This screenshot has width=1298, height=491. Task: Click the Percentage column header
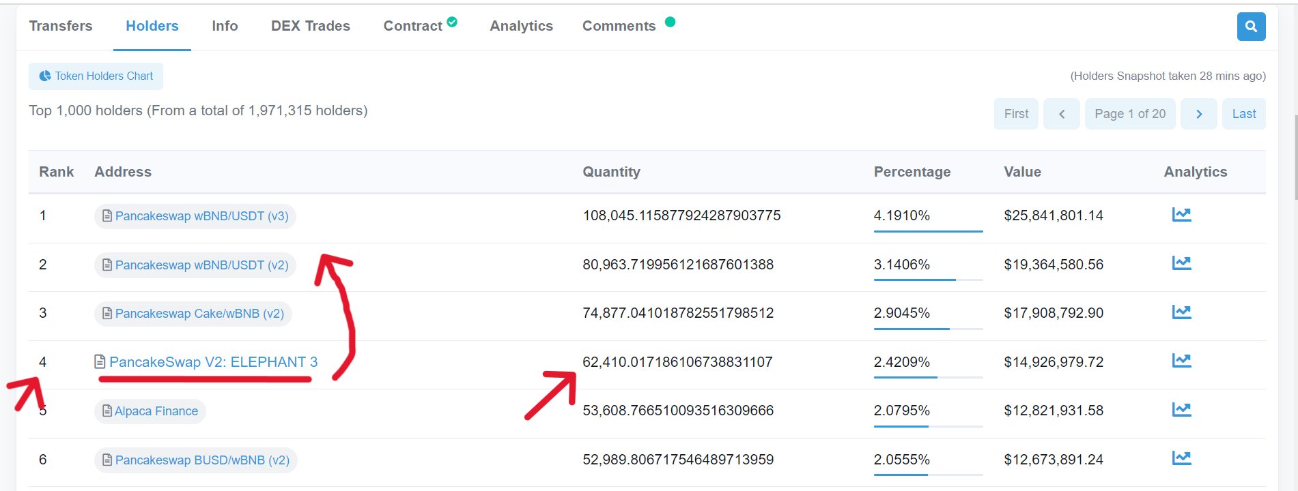pyautogui.click(x=912, y=172)
